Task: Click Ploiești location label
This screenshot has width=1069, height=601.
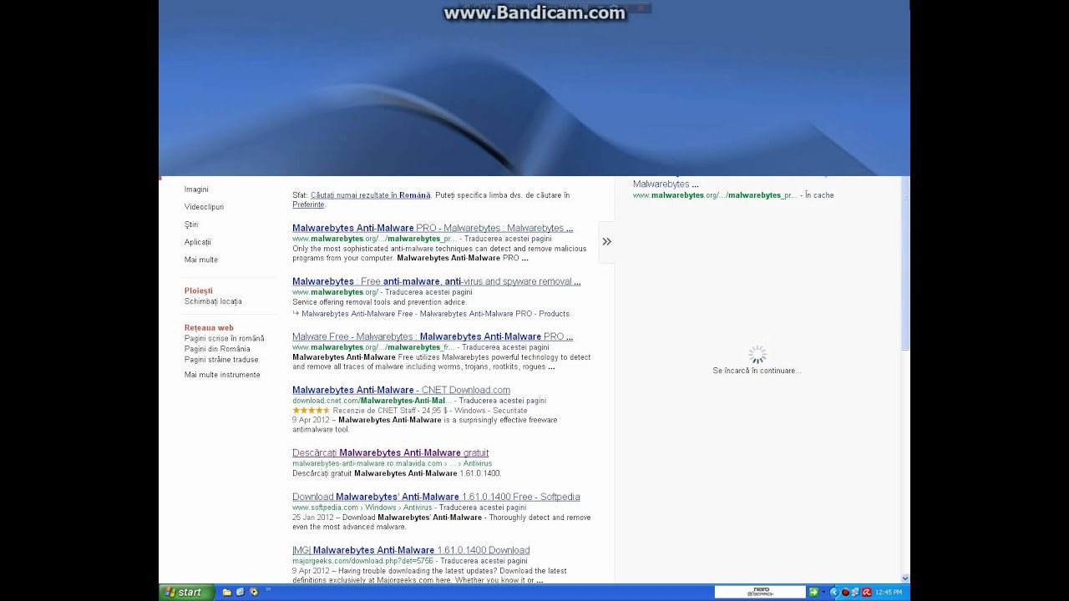Action: pos(199,291)
